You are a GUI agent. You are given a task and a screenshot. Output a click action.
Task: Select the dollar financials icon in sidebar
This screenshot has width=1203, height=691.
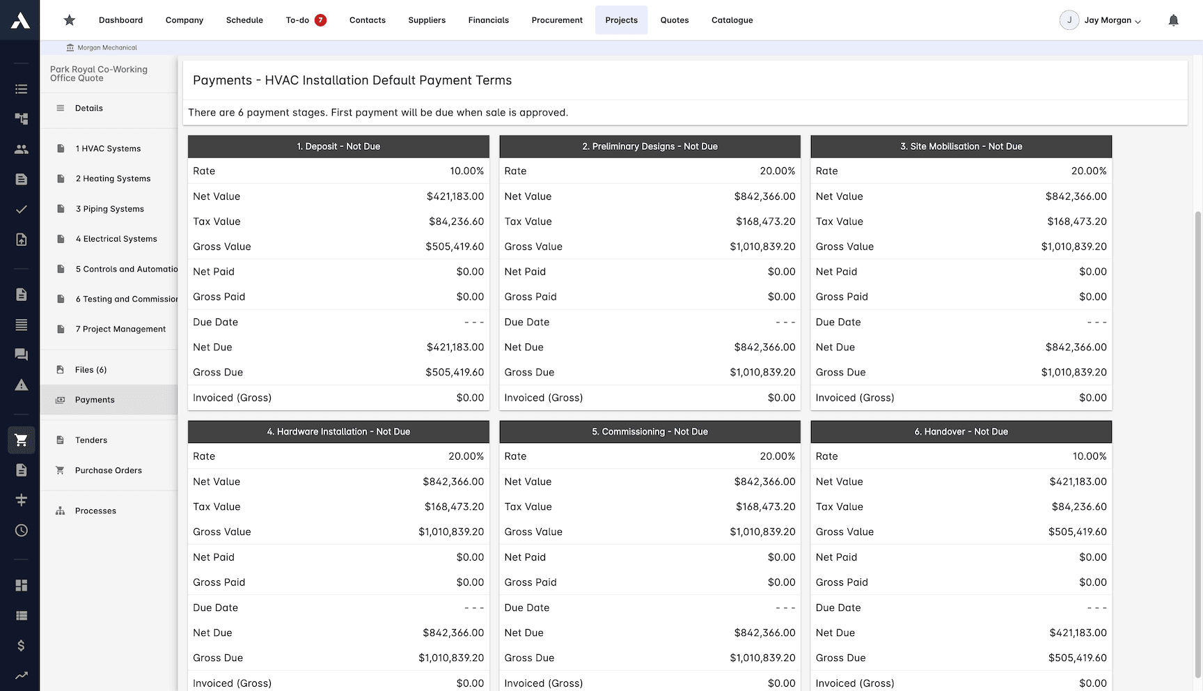click(x=21, y=645)
